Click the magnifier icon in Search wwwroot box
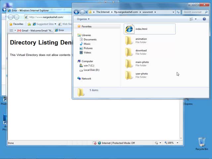Image resolution: width=212 pixels, height=159 pixels. click(206, 12)
